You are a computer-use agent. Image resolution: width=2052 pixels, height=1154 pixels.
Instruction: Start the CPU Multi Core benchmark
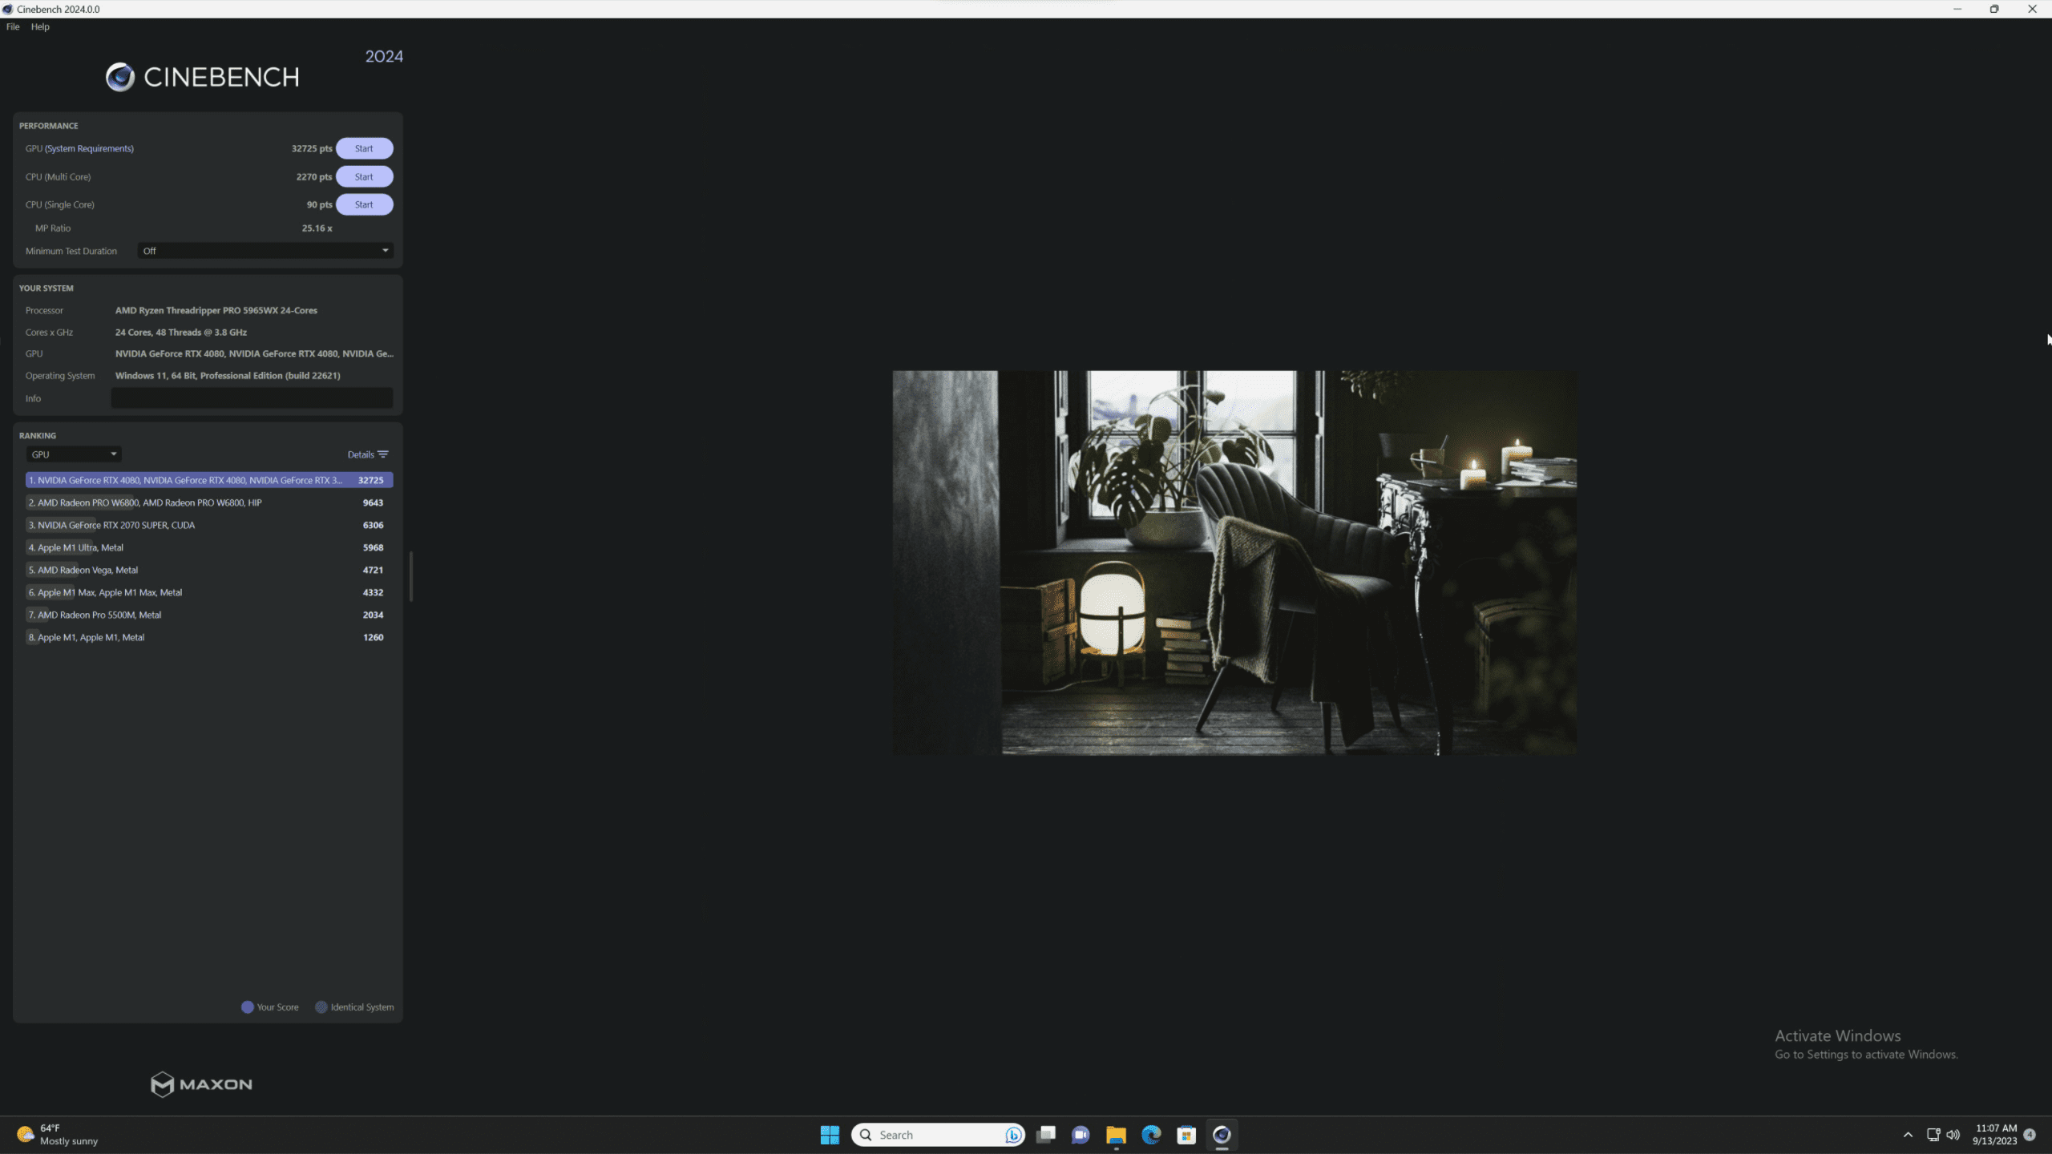click(364, 176)
